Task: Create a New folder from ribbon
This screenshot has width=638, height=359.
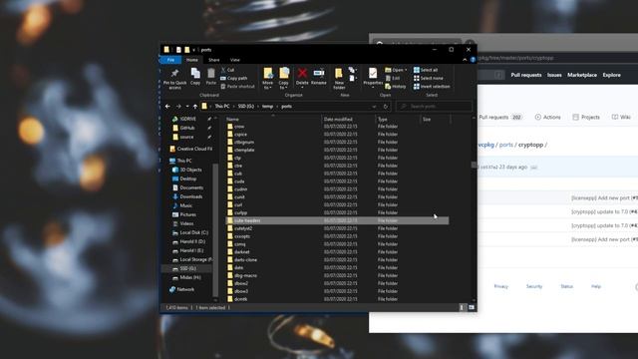Action: 339,78
